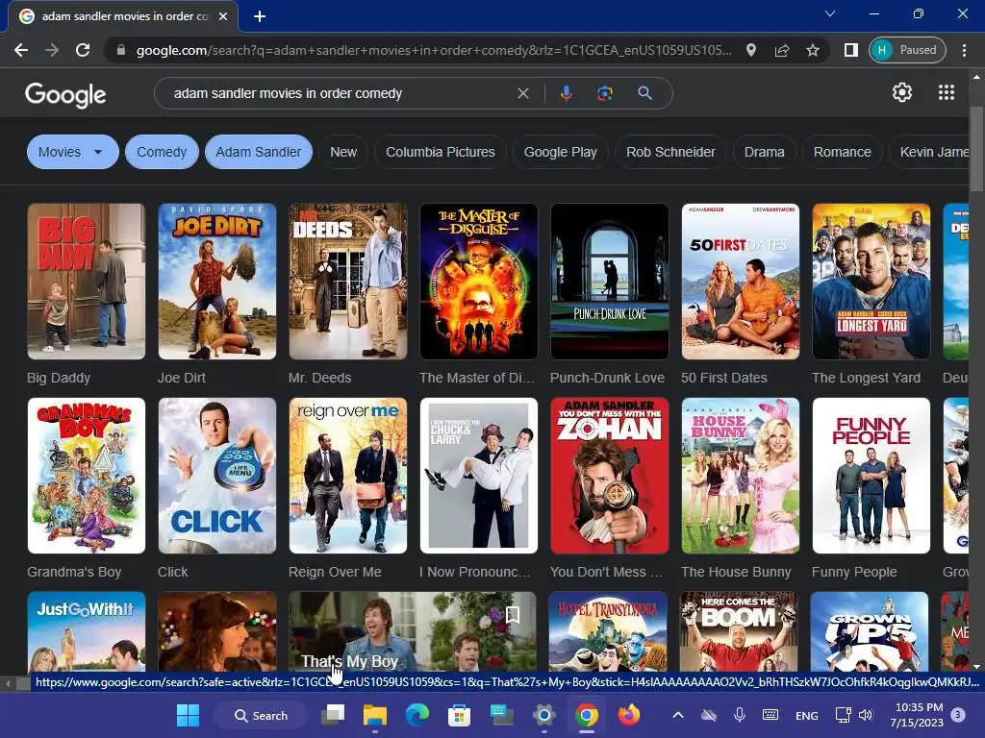
Task: Toggle the Adam Sandler filter chip
Action: [259, 152]
